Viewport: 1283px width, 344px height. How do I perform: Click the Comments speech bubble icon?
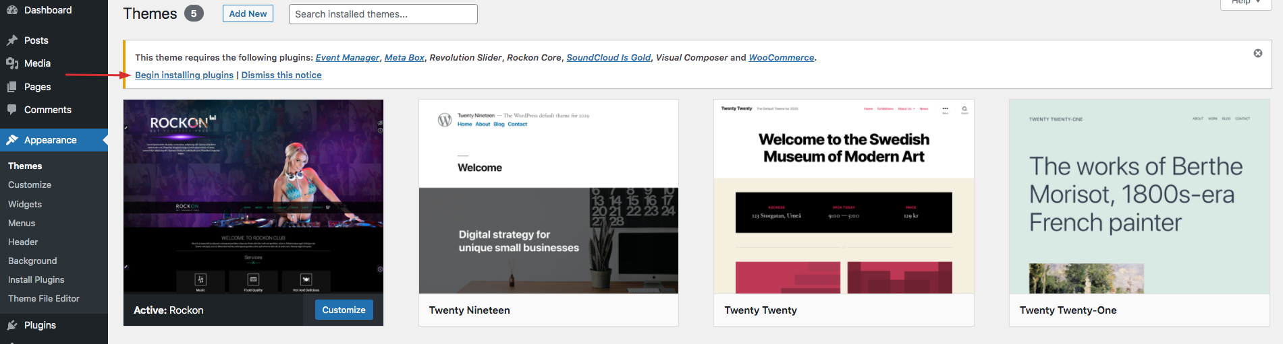pyautogui.click(x=12, y=110)
